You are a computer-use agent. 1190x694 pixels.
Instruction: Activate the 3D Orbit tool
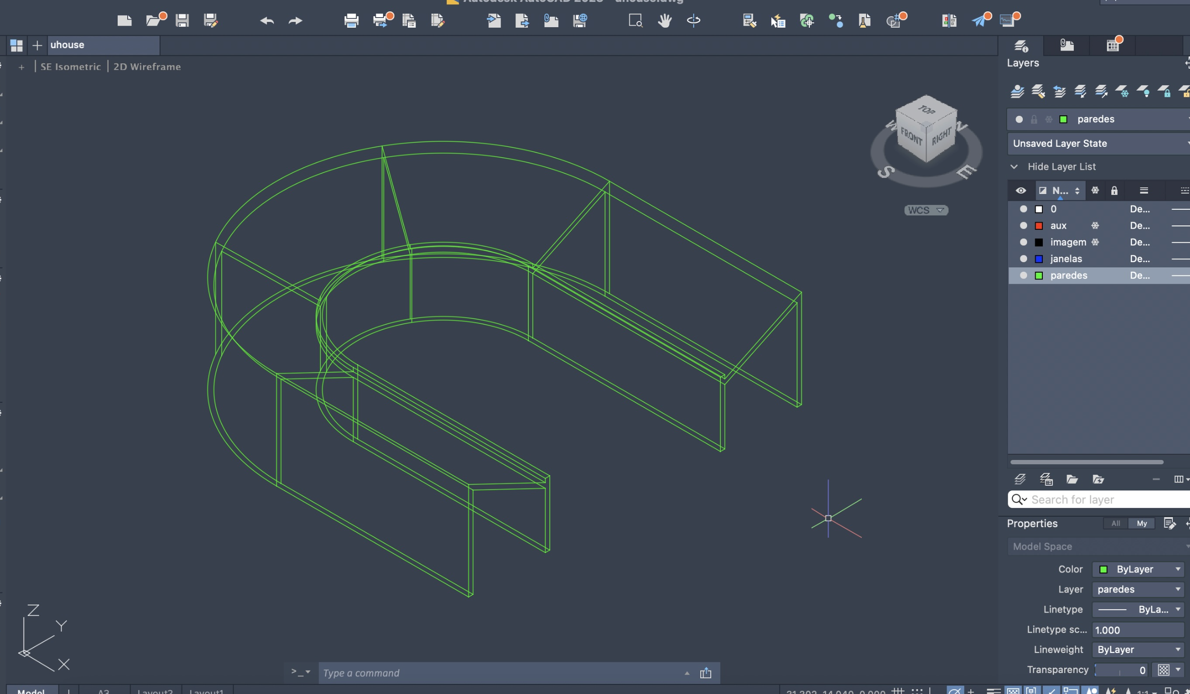pos(693,20)
